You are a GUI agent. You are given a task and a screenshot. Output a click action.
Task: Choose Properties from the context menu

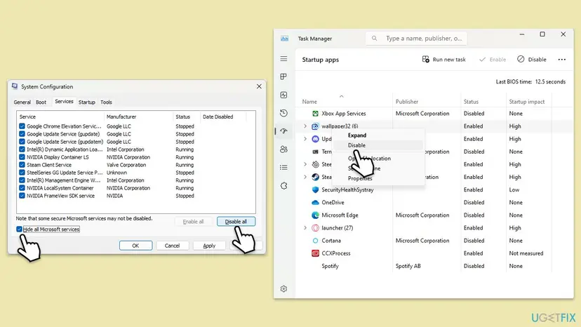(x=378, y=178)
